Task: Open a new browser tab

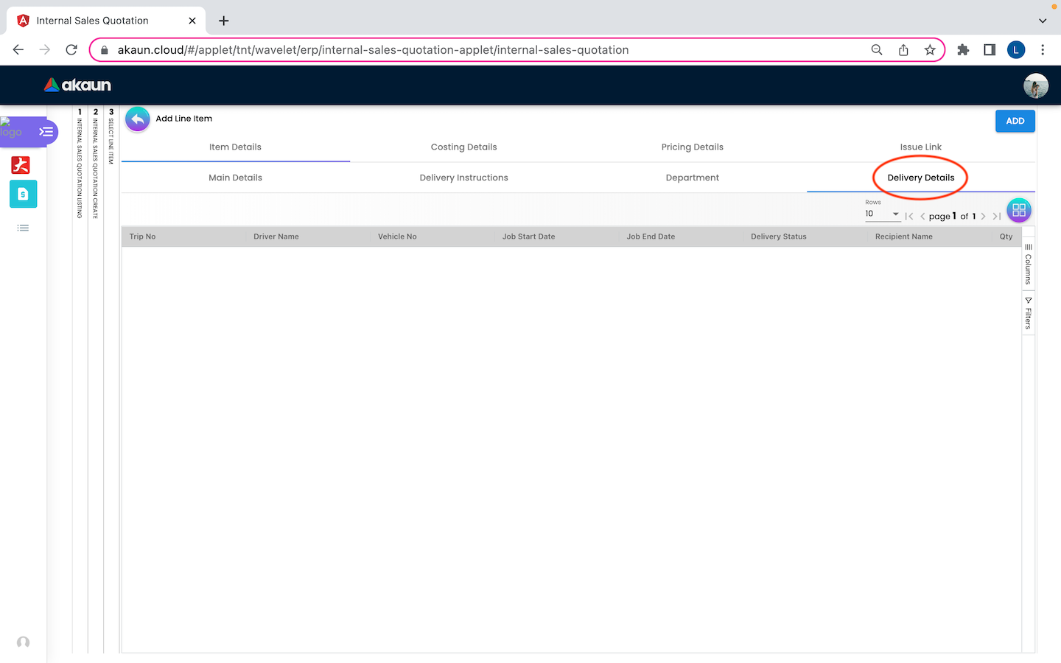Action: click(224, 21)
